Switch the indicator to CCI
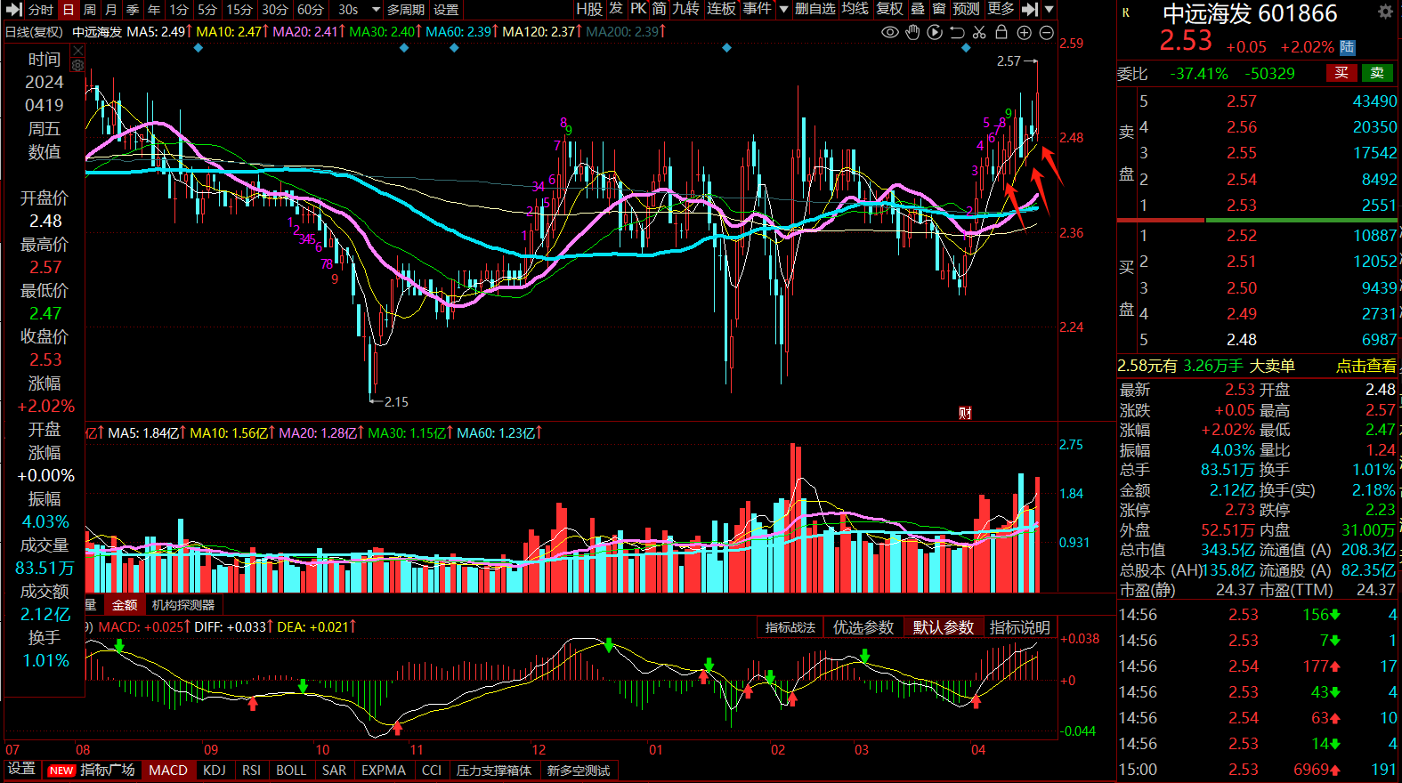The height and width of the screenshot is (783, 1402). coord(432,770)
